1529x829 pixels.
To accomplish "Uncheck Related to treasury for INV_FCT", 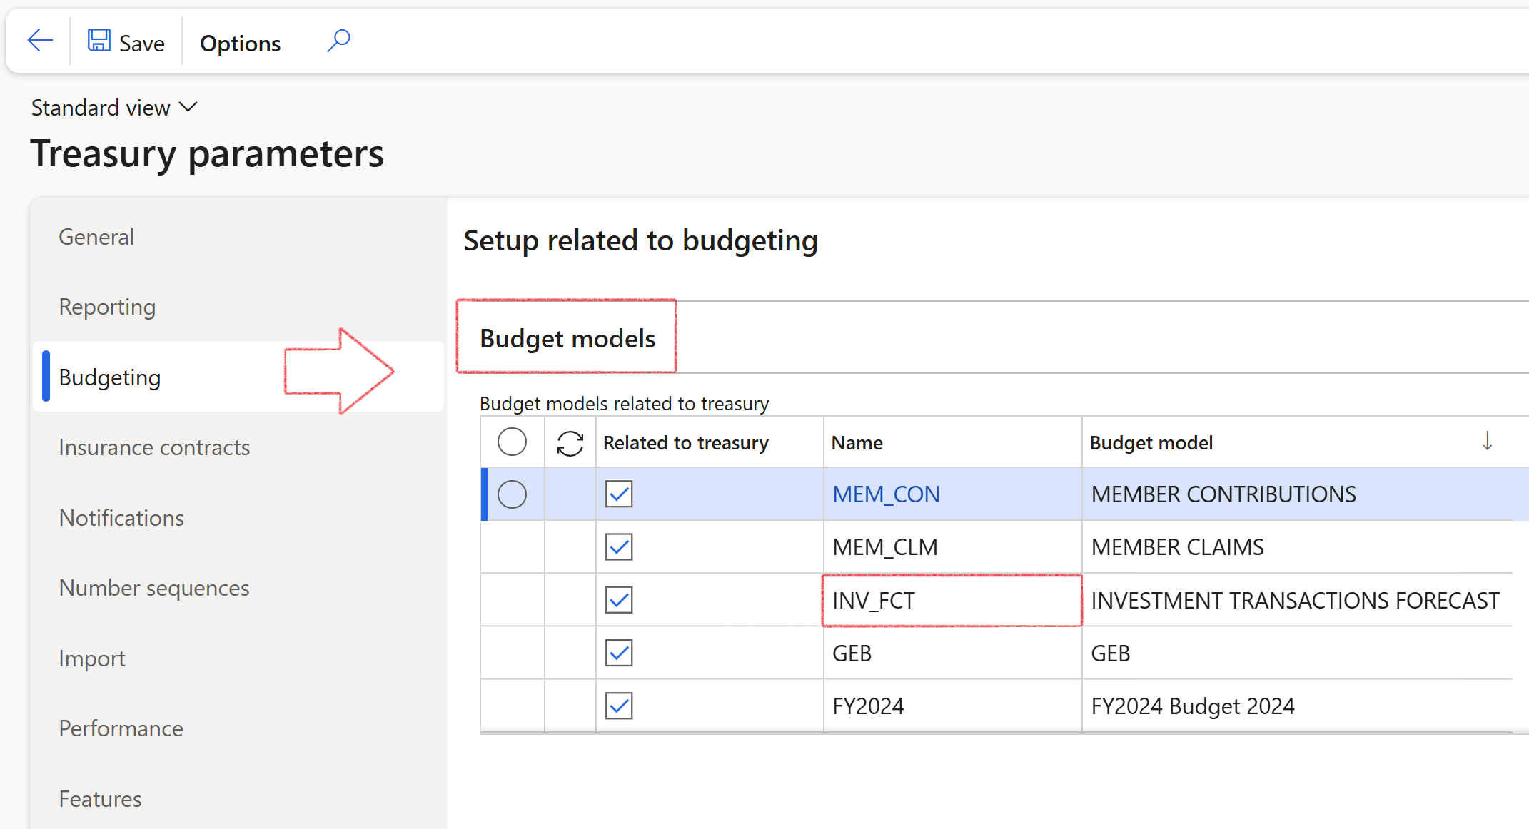I will 619,600.
